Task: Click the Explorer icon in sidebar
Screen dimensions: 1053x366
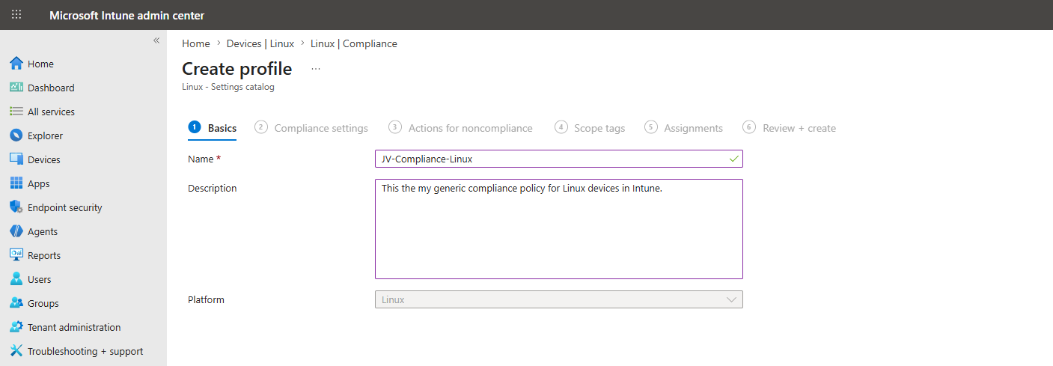Action: click(16, 135)
